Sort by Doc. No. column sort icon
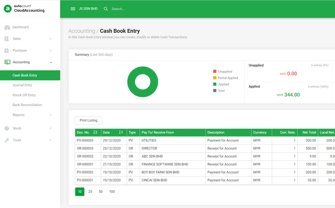335x208 pixels. [x=95, y=132]
